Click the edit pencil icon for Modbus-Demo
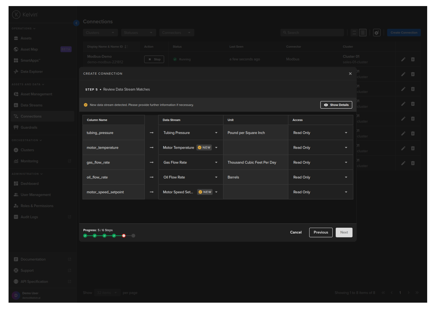 [403, 59]
